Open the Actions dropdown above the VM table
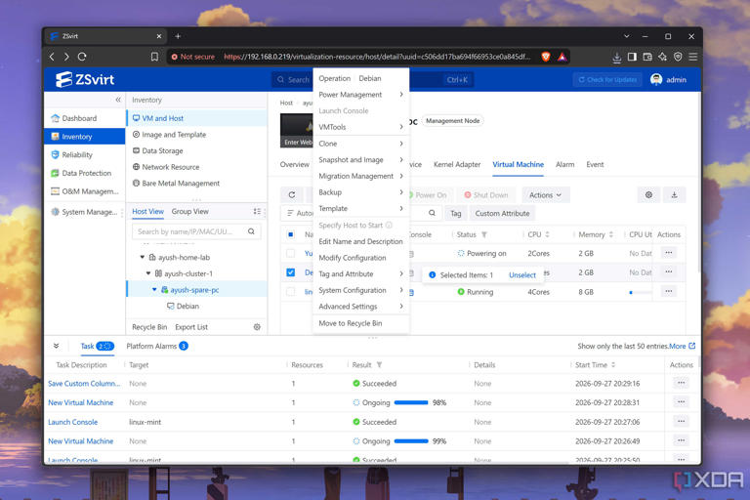The width and height of the screenshot is (750, 500). [545, 194]
